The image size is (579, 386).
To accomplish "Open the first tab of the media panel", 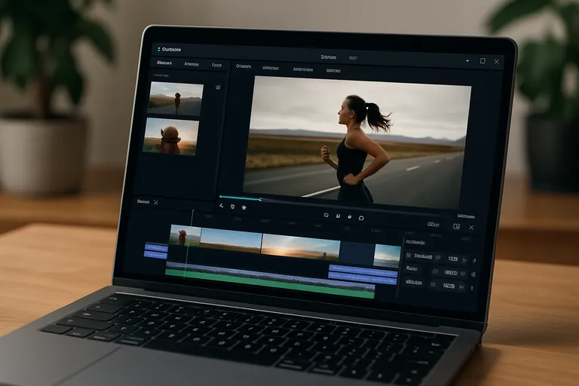I will [164, 63].
